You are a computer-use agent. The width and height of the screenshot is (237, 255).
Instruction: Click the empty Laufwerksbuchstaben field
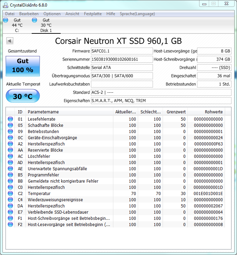pos(122,84)
